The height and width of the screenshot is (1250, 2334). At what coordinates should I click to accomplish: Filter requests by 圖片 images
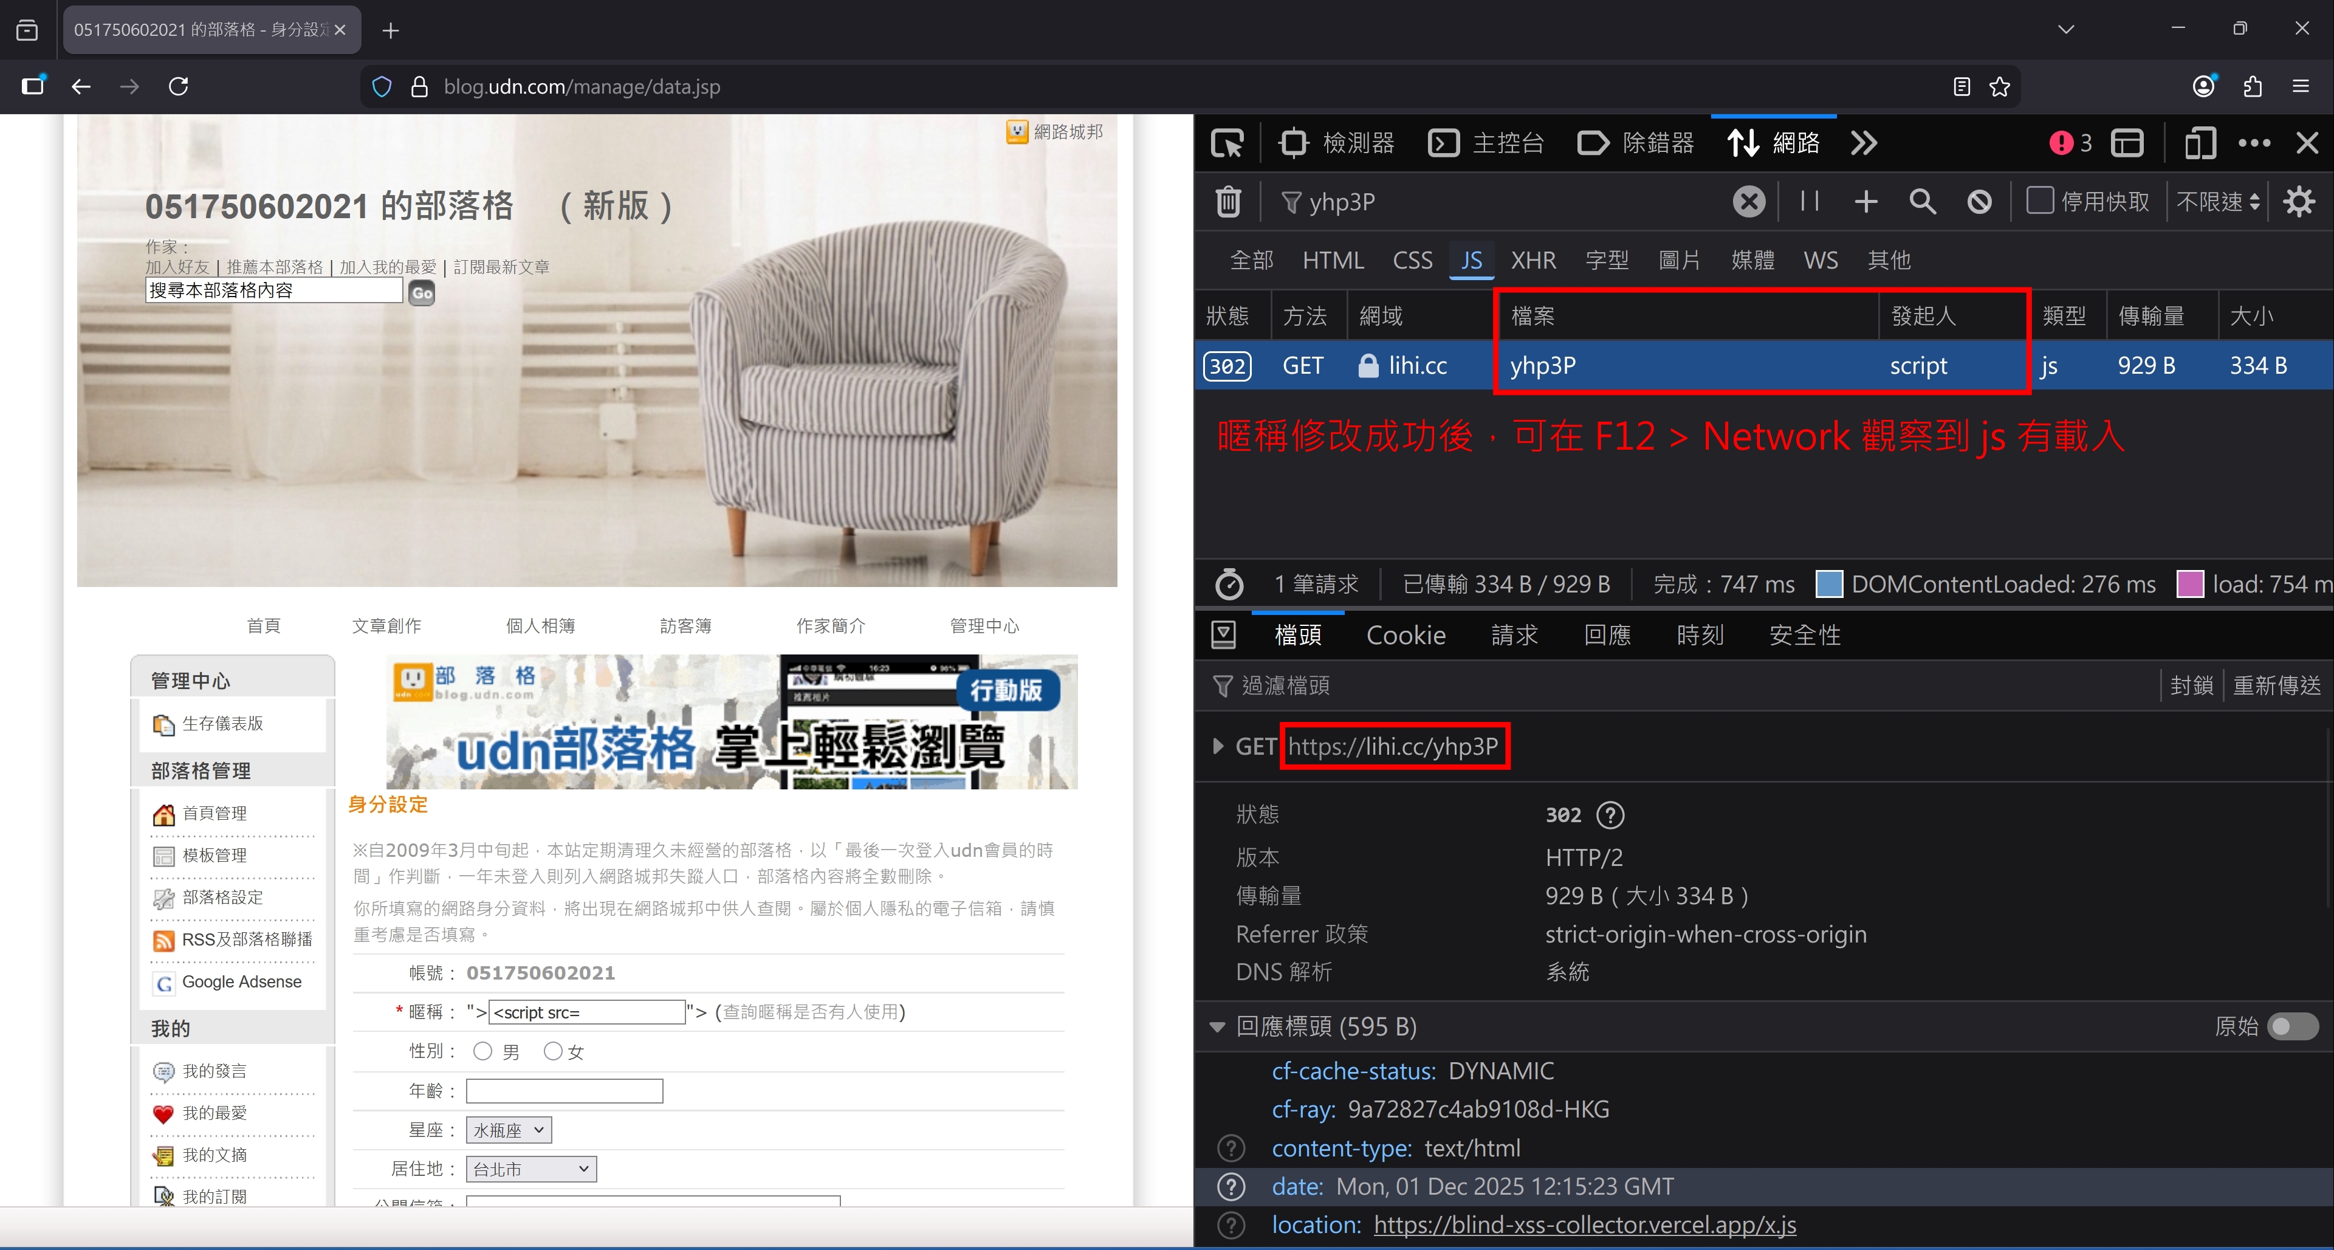(1679, 261)
